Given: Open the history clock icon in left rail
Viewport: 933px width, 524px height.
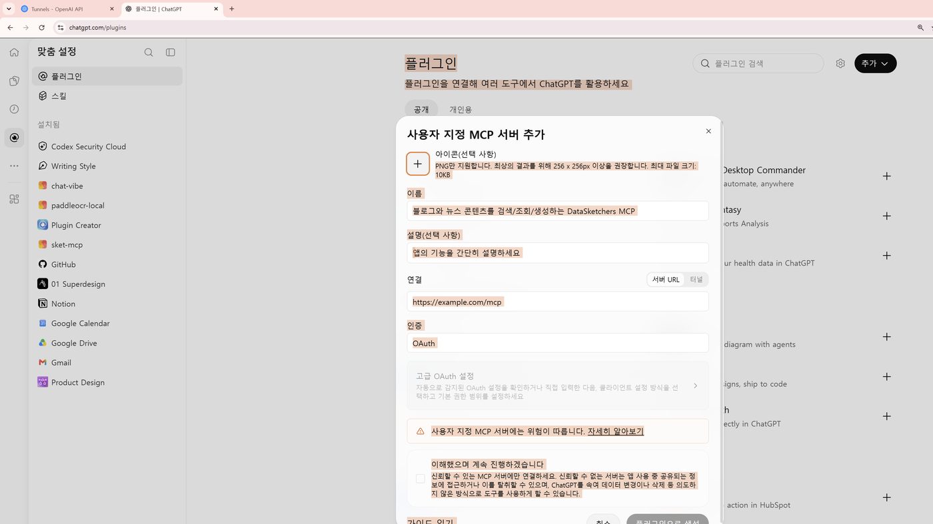Looking at the screenshot, I should click(x=14, y=109).
